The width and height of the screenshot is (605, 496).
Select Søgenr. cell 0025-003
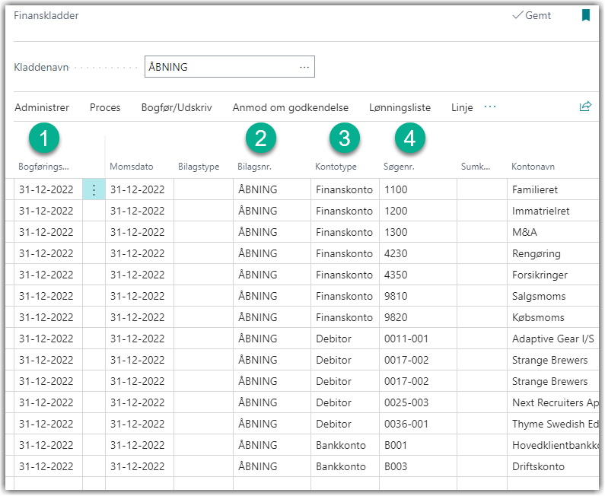pos(418,402)
